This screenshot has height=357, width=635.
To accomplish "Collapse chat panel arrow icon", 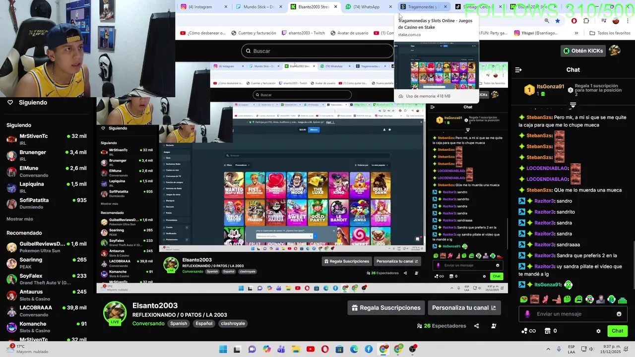I will tap(518, 70).
